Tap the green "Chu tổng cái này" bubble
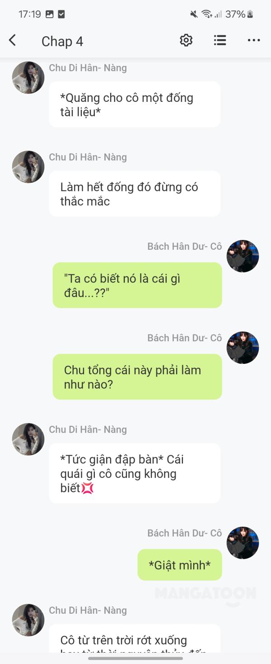The image size is (271, 664). click(x=137, y=377)
